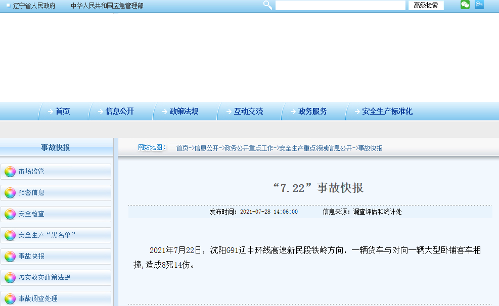Open the 首页 navigation tab

[x=63, y=111]
